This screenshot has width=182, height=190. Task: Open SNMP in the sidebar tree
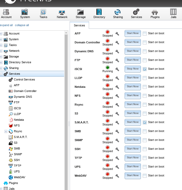click(18, 154)
